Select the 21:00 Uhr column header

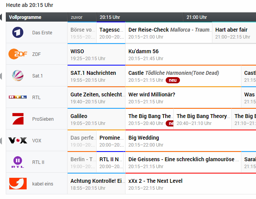click(x=220, y=17)
